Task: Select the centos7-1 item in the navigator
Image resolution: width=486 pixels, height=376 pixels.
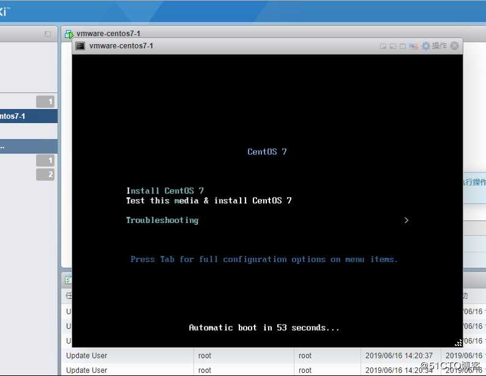Action: coord(29,116)
